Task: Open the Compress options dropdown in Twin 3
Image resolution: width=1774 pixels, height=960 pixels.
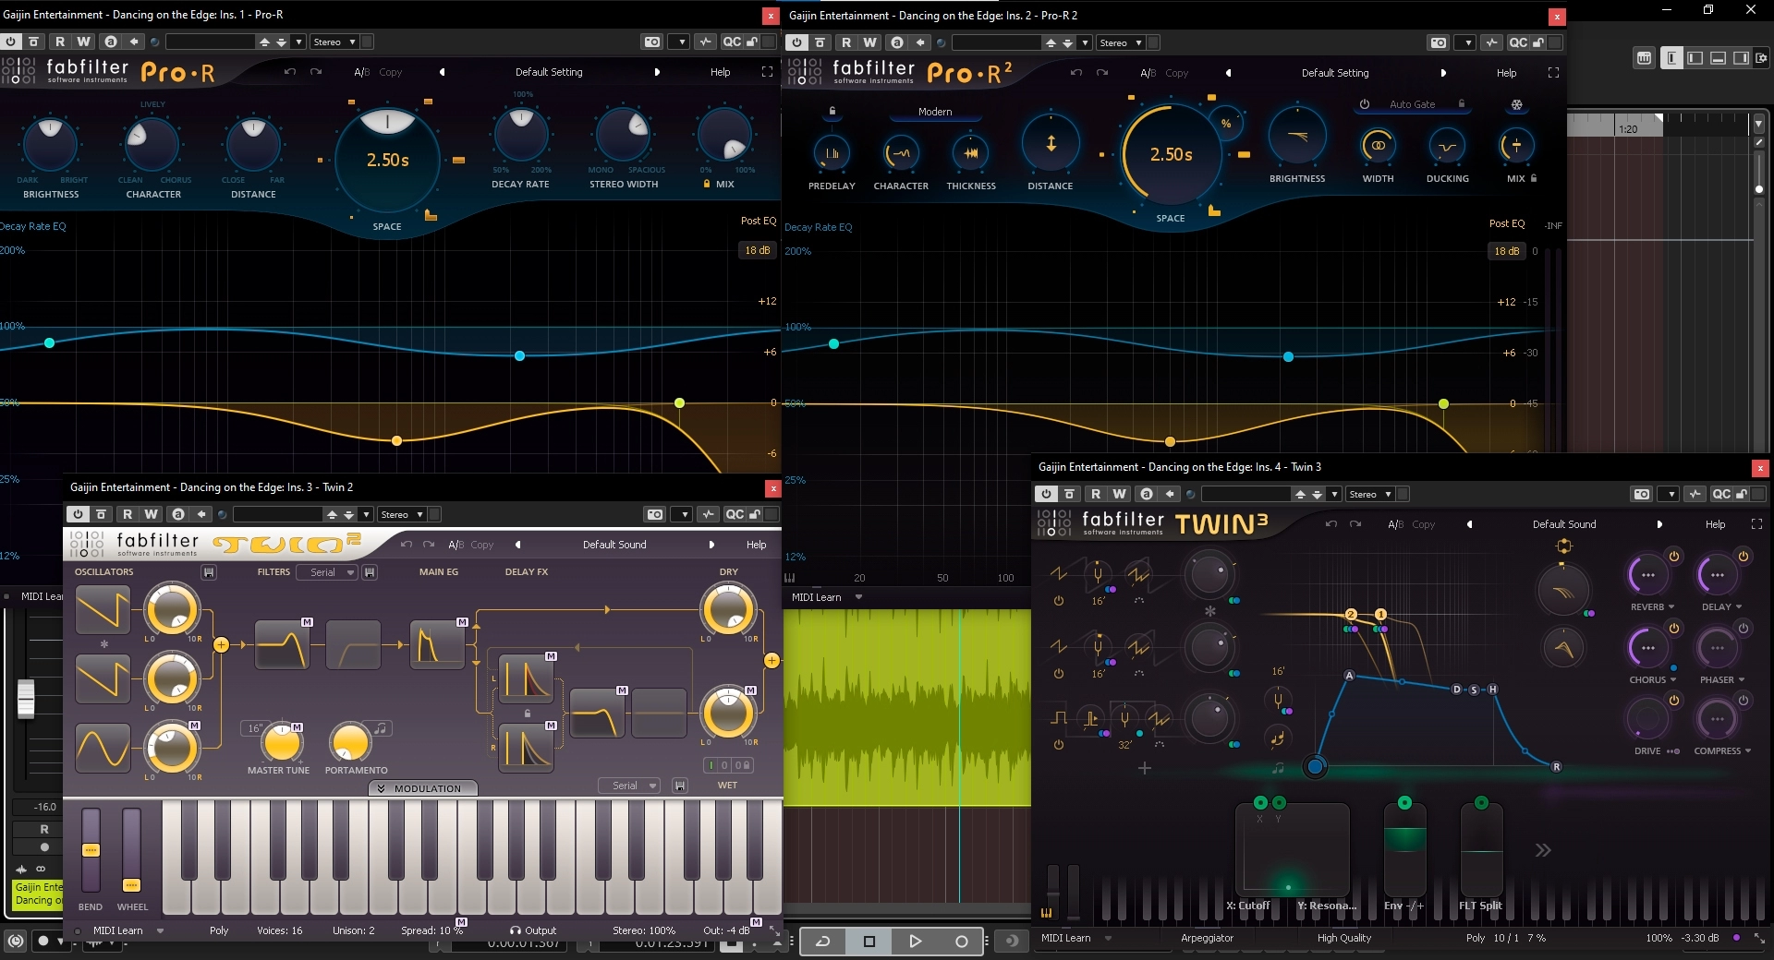Action: (x=1722, y=750)
